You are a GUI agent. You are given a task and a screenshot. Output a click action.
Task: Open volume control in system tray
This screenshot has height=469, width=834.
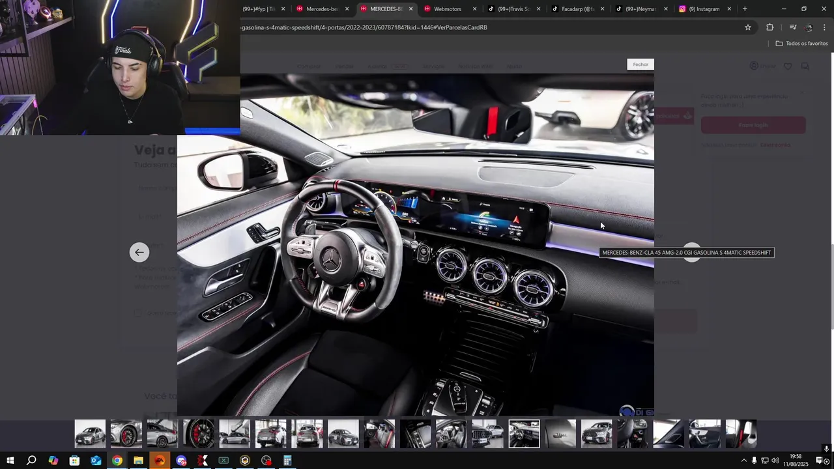click(775, 461)
